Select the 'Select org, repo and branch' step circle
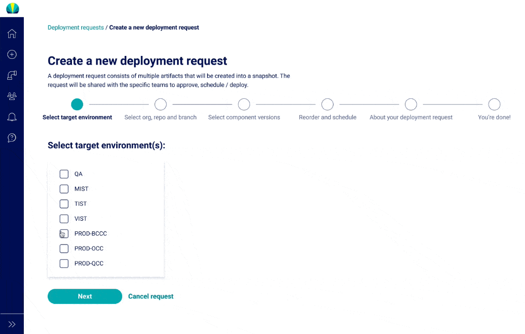The height and width of the screenshot is (334, 525). tap(160, 104)
